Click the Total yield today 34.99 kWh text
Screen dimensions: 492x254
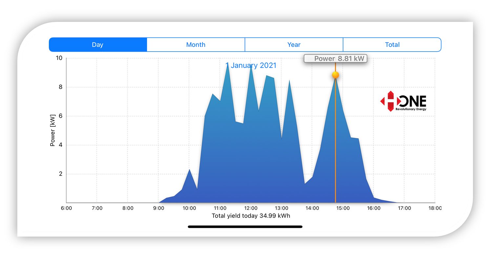coord(251,216)
